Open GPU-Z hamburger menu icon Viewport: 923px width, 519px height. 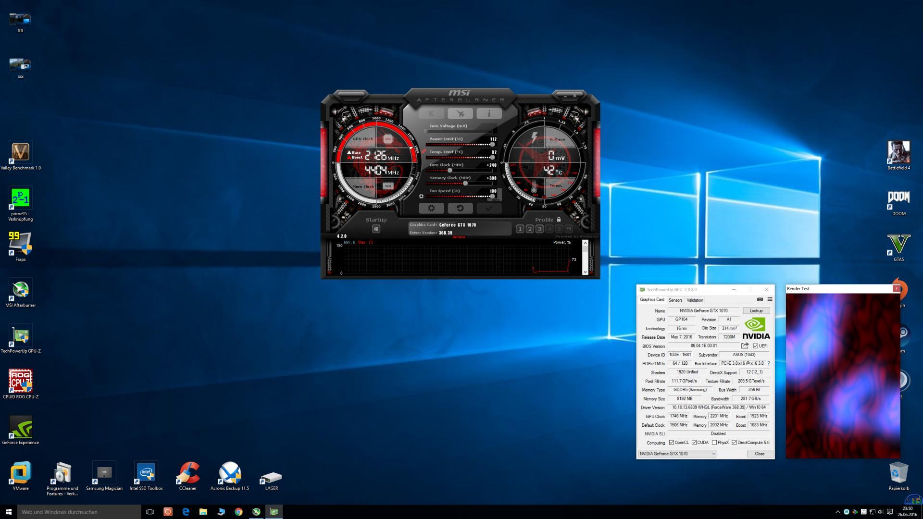point(770,299)
